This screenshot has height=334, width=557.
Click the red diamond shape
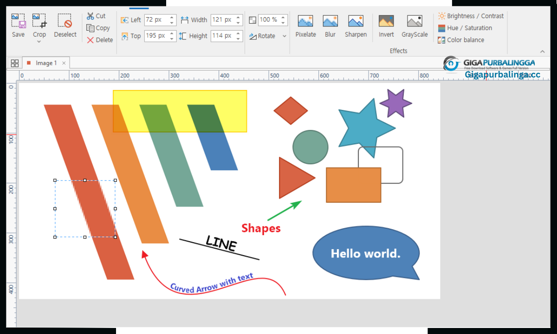pos(291,111)
